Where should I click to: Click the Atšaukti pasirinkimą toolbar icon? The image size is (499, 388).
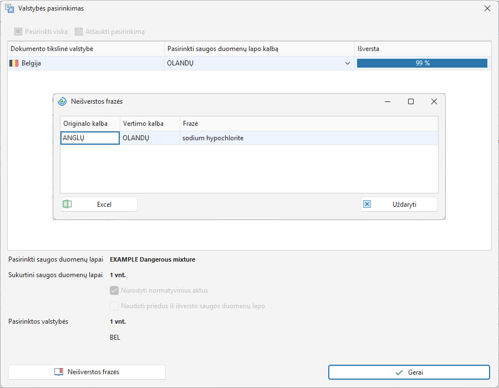click(x=79, y=32)
